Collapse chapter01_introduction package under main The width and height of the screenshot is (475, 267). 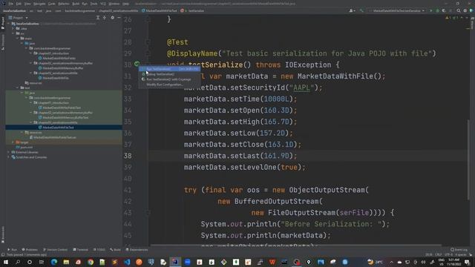coord(31,53)
